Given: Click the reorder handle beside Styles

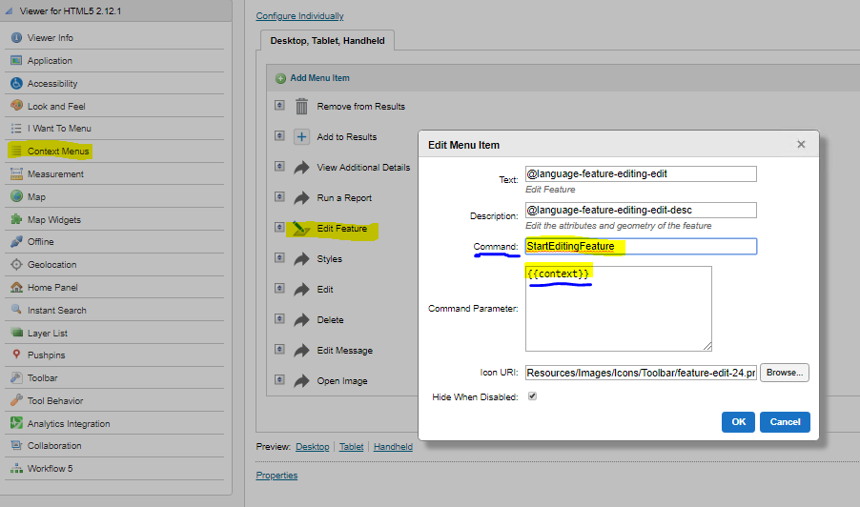Looking at the screenshot, I should pos(279,257).
